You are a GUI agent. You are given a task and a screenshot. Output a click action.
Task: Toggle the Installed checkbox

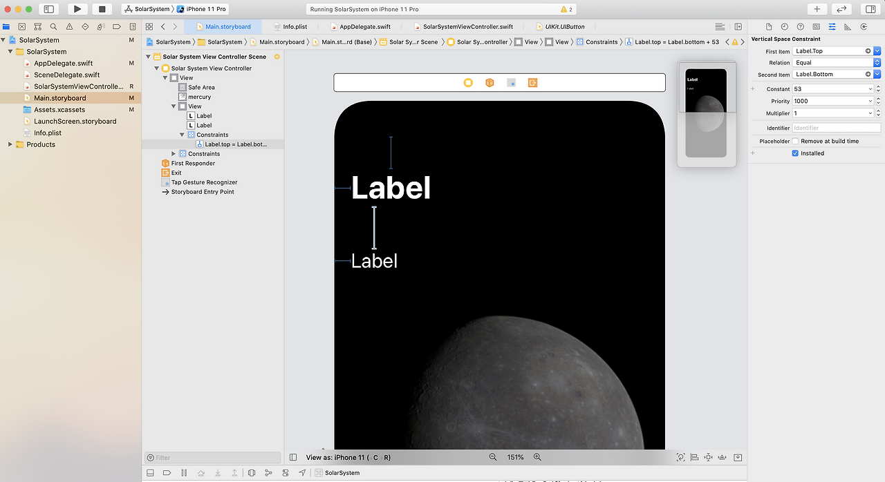click(x=795, y=153)
